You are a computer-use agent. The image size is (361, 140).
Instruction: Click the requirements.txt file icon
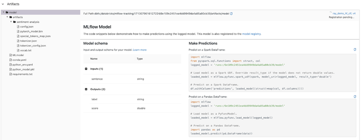10,74
